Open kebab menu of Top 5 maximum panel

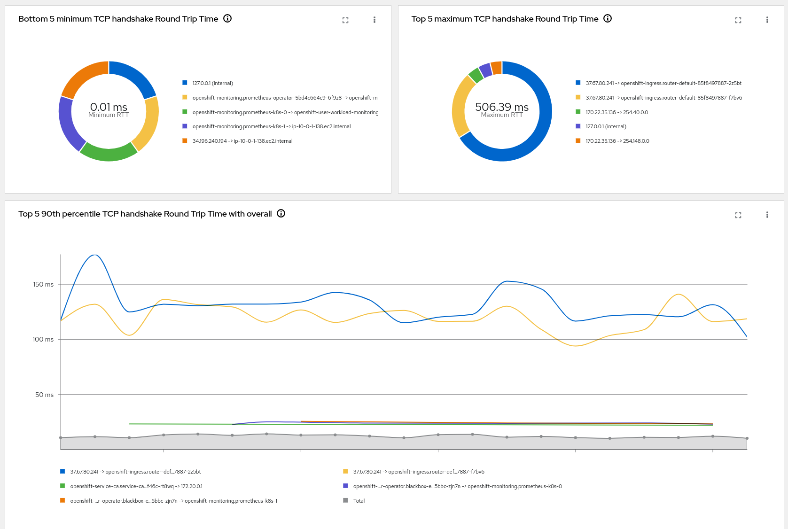pyautogui.click(x=767, y=20)
